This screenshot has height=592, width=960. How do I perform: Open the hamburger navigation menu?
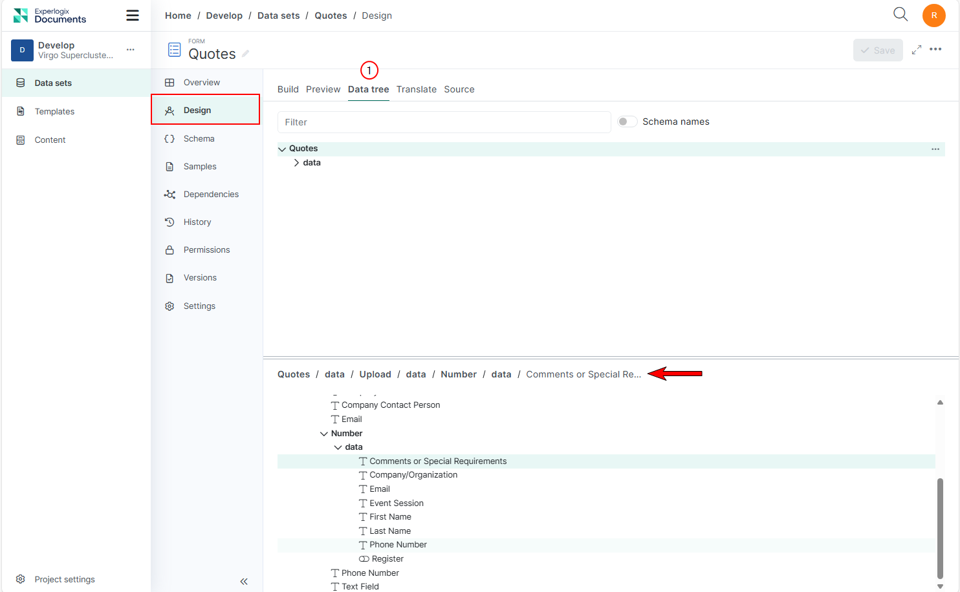[x=133, y=16]
